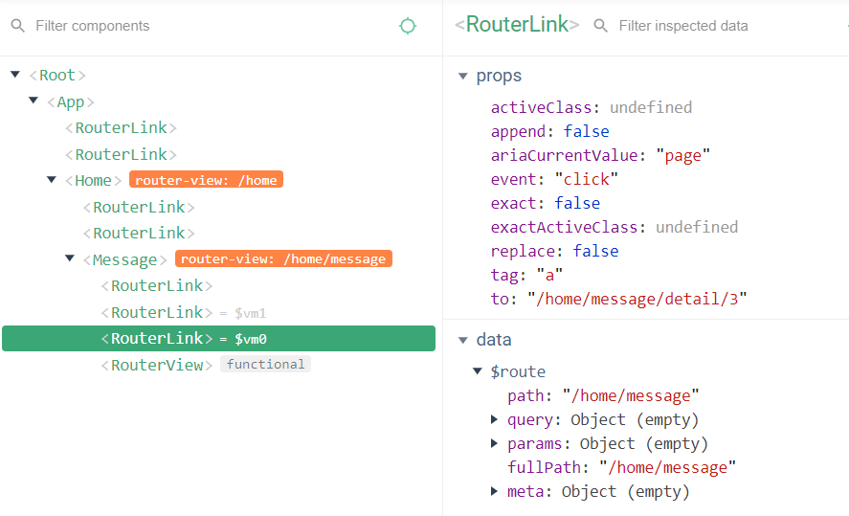Expand the query object
This screenshot has height=516, width=849.
click(x=494, y=419)
